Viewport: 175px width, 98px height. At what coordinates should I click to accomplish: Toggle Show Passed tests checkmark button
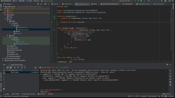point(8,68)
